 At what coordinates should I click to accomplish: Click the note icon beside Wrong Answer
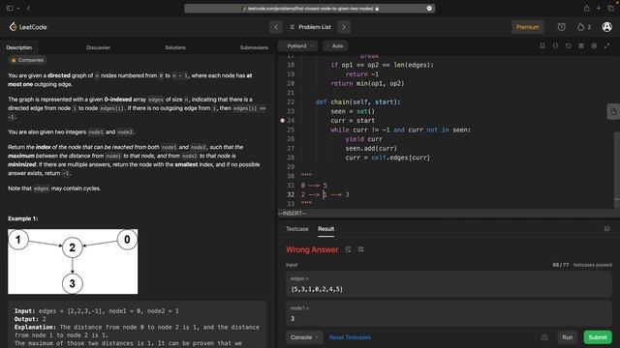click(x=348, y=249)
